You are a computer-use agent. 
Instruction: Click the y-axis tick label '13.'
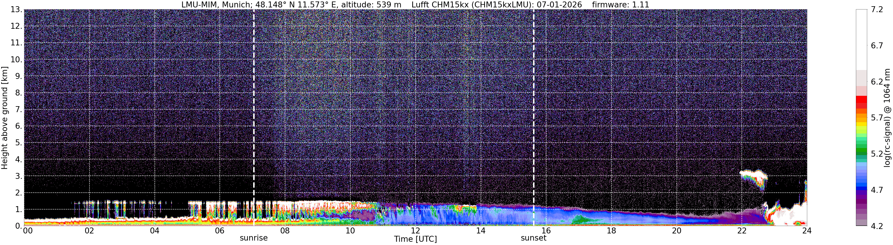(16, 9)
